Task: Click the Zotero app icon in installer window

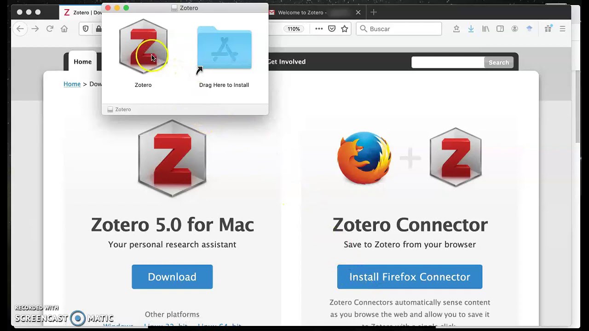Action: tap(143, 47)
